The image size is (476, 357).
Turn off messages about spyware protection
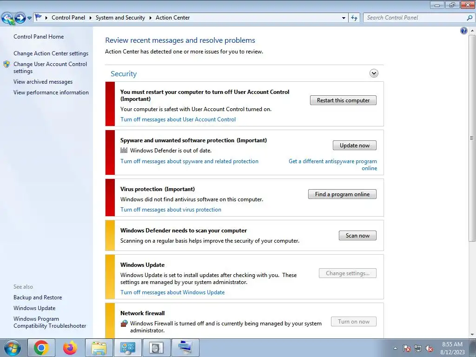[190, 161]
